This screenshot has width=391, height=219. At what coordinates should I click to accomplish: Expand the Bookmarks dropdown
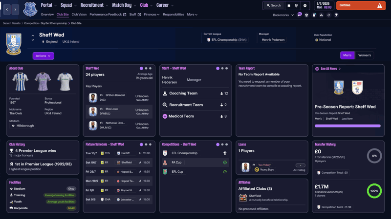283,15
